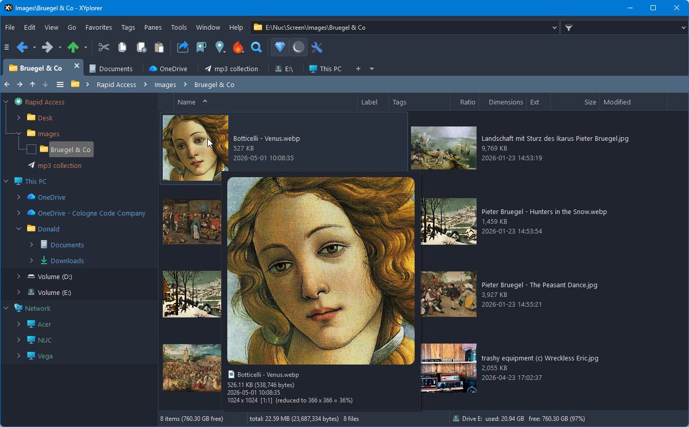The image size is (689, 427).
Task: Open the Back button history dropdown arrow
Action: (34, 47)
